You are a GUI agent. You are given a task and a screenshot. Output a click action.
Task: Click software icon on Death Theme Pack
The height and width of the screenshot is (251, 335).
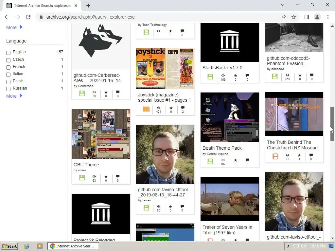tap(210, 161)
